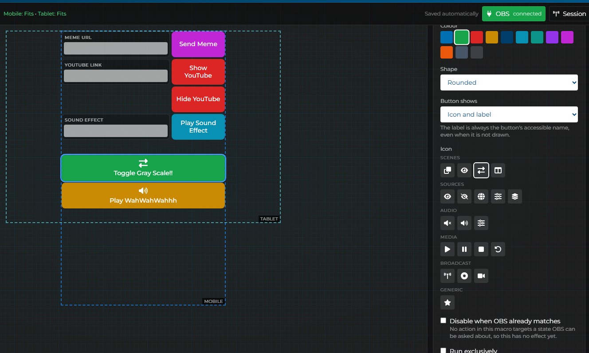Choose the orange colour swatch
This screenshot has width=589, height=353.
click(447, 52)
